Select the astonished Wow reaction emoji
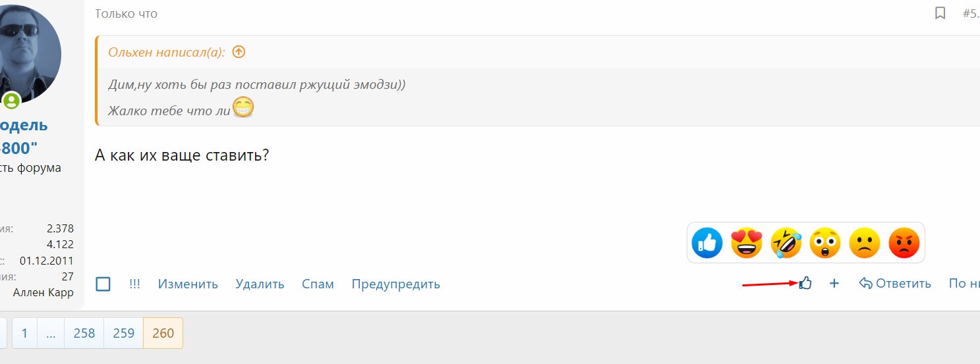The image size is (980, 364). 825,243
